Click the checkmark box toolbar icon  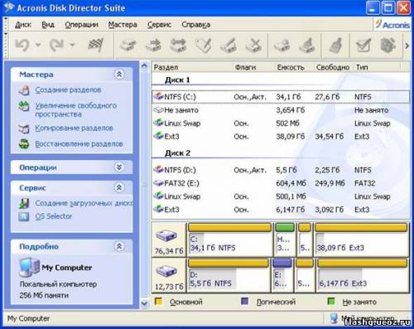point(363,46)
